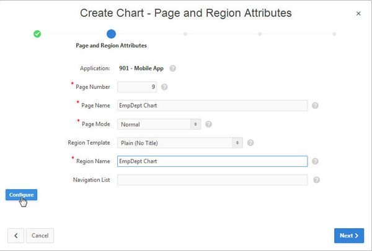Click the Next button

click(x=348, y=236)
